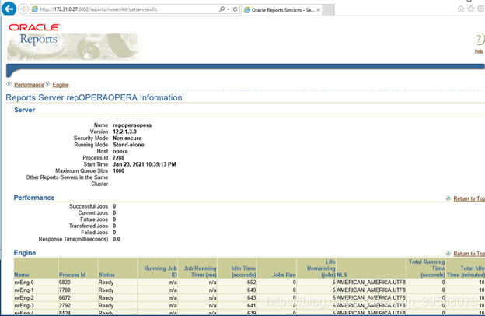The width and height of the screenshot is (485, 316).
Task: Click process id 7700 in engine table
Action: (x=65, y=290)
